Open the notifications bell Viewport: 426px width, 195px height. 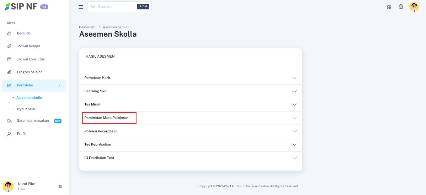pos(401,7)
